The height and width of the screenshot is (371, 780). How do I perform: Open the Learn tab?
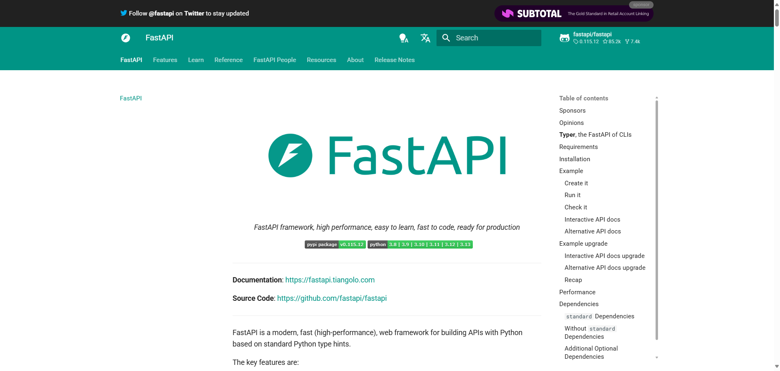pos(196,60)
